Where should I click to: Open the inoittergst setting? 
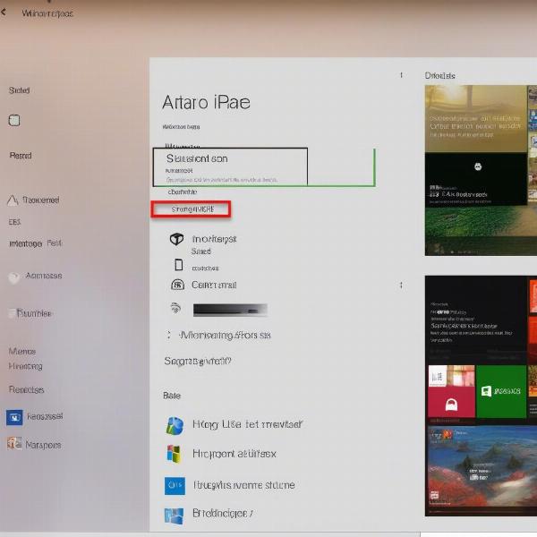click(x=215, y=239)
